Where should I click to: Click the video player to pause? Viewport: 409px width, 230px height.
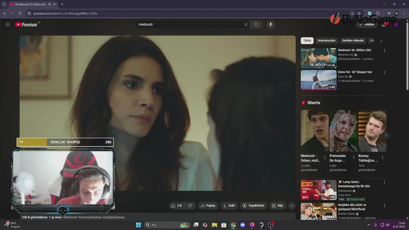coord(158,113)
